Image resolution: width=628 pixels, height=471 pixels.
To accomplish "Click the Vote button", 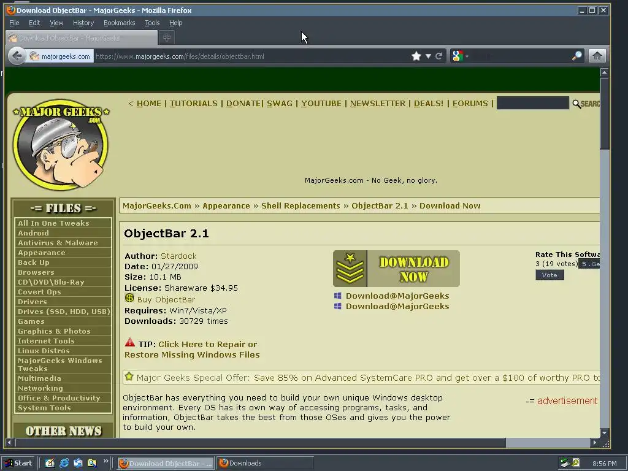I will click(x=549, y=275).
